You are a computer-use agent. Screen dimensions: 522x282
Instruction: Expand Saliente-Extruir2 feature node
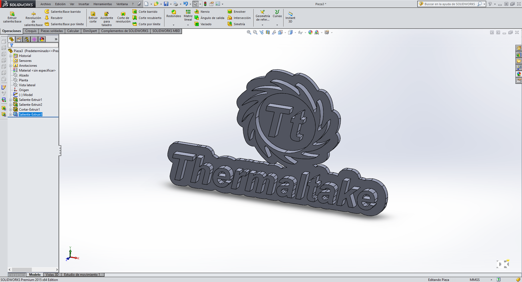coord(11,105)
